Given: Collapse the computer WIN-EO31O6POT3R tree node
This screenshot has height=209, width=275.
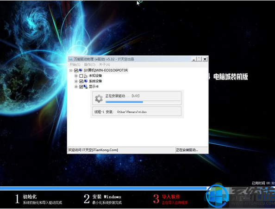Looking at the screenshot, I should (71, 70).
